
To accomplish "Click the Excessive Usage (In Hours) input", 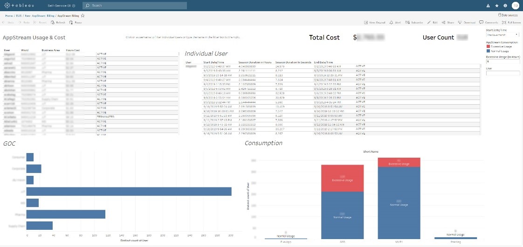I will click(503, 61).
